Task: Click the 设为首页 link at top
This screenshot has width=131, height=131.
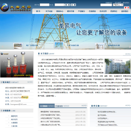Action: 118,3
